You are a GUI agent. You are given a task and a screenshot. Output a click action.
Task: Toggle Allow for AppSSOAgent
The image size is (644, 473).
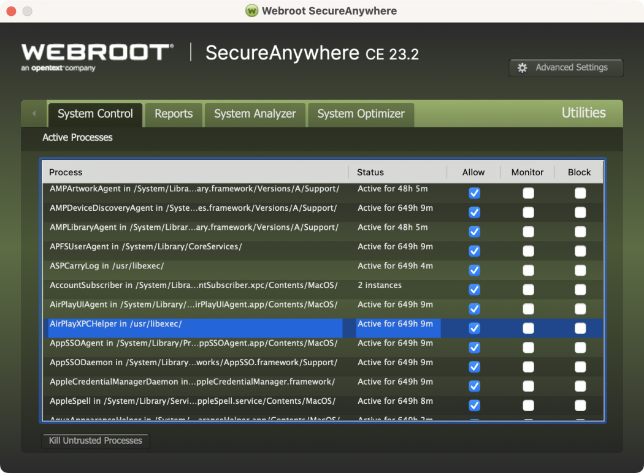click(474, 347)
